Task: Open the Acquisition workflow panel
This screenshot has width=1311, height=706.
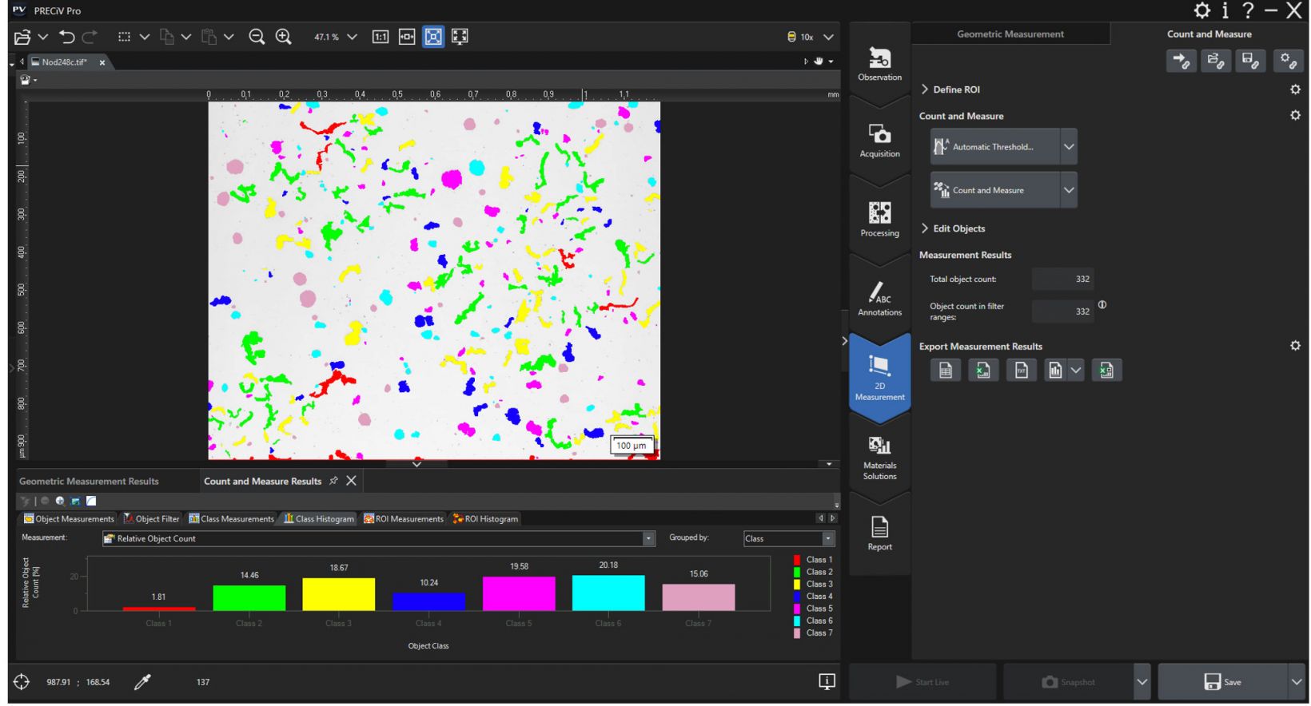Action: click(x=879, y=141)
